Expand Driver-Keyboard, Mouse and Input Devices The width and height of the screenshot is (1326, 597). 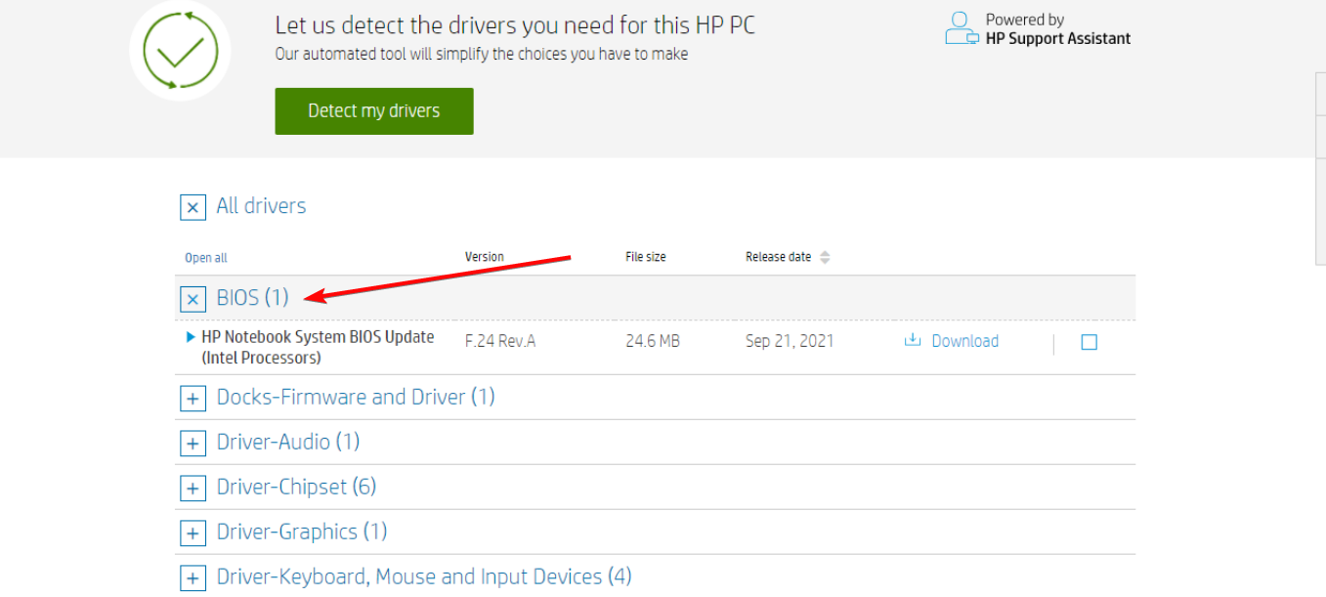point(192,578)
